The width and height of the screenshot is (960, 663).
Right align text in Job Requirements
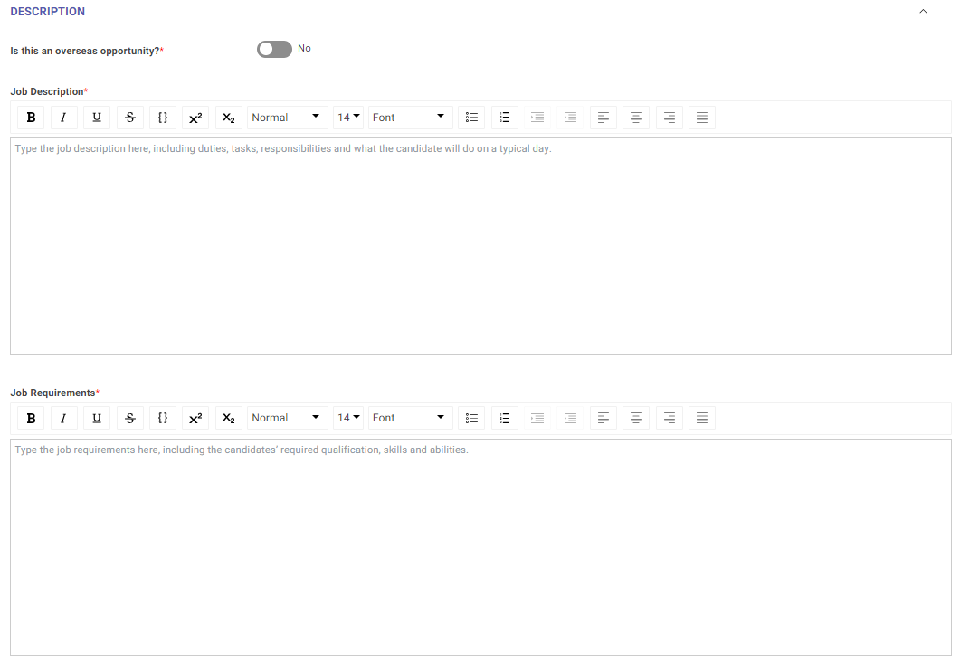[669, 417]
